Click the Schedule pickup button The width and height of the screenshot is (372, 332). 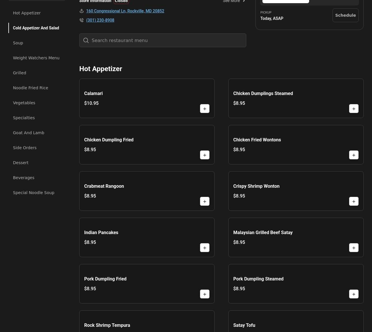tap(345, 15)
